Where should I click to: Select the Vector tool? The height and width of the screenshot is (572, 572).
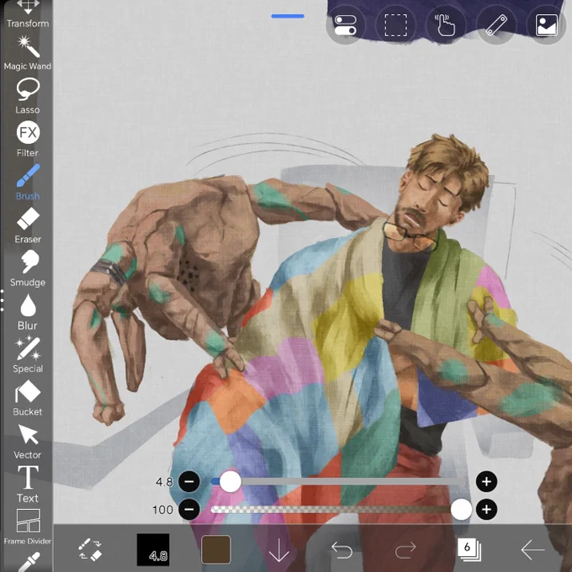28,441
